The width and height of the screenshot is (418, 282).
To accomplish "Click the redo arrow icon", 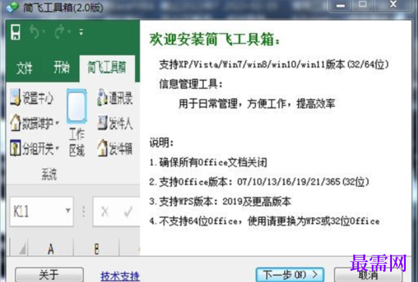I will click(60, 32).
